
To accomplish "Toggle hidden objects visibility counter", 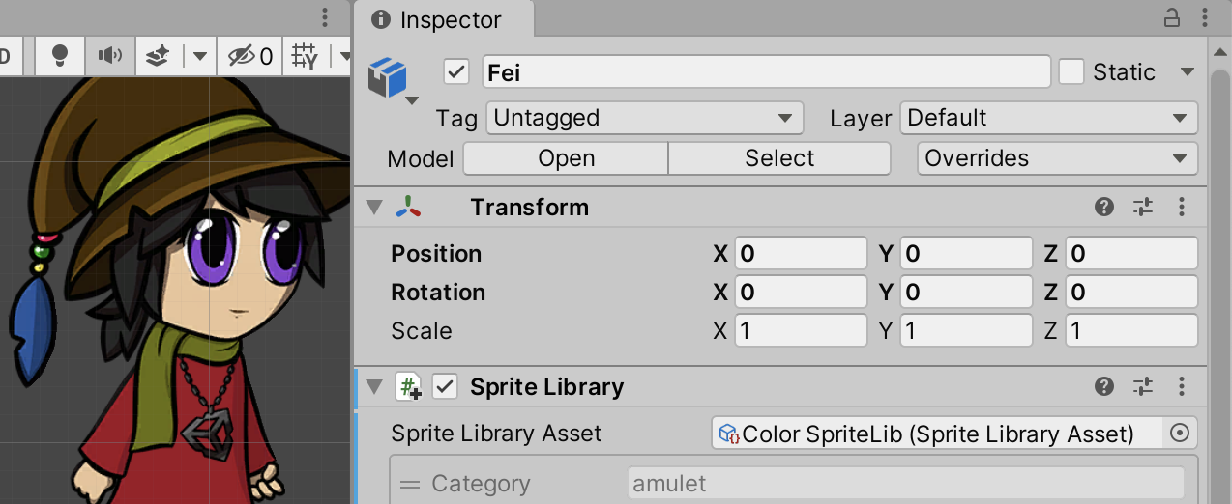I will [x=250, y=56].
